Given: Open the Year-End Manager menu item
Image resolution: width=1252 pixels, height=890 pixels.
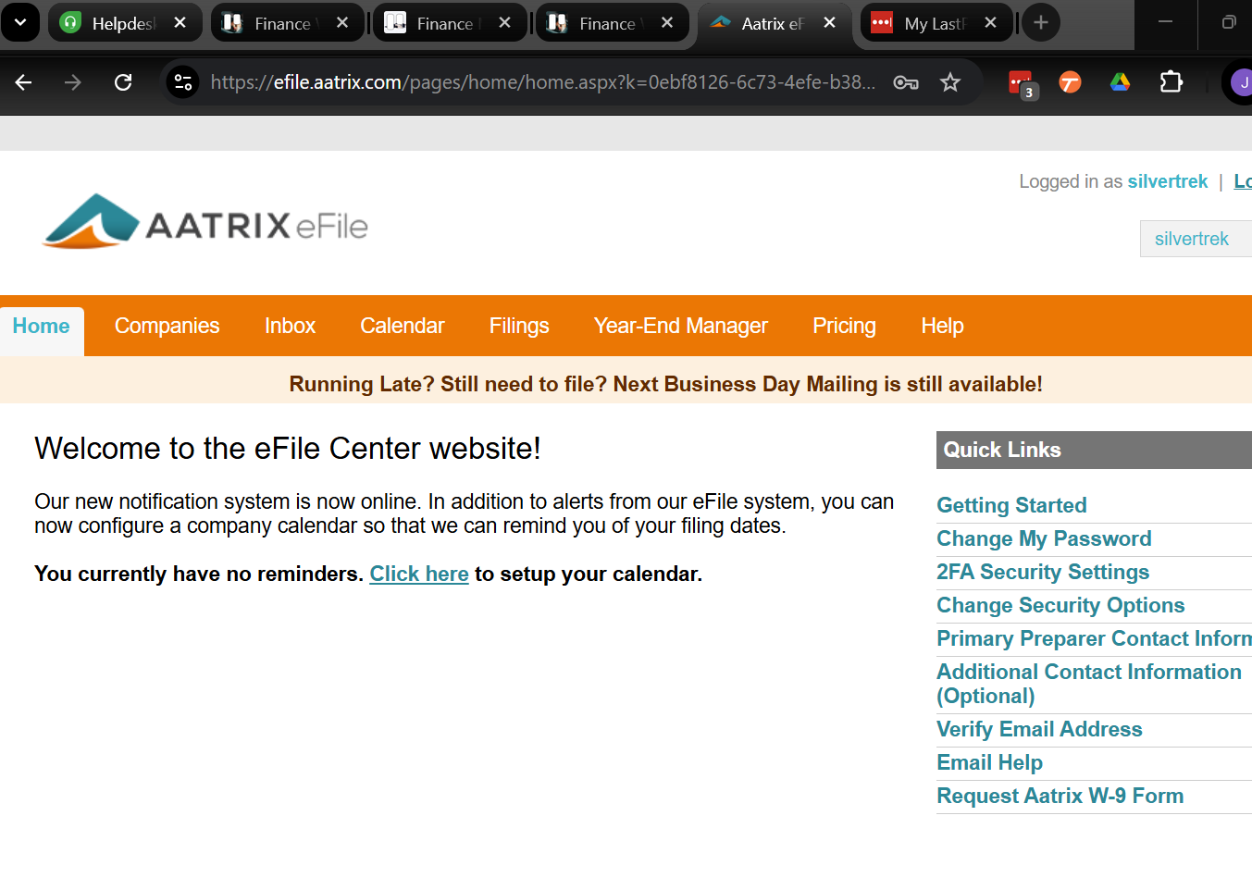Looking at the screenshot, I should [x=681, y=326].
